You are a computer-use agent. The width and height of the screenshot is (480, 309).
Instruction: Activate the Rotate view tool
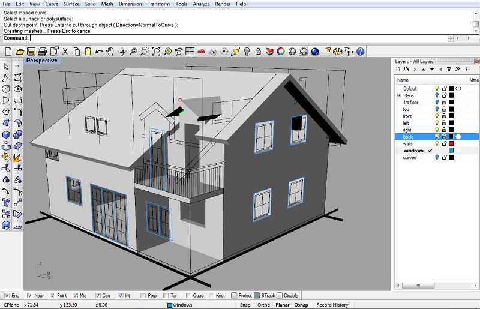[122, 52]
